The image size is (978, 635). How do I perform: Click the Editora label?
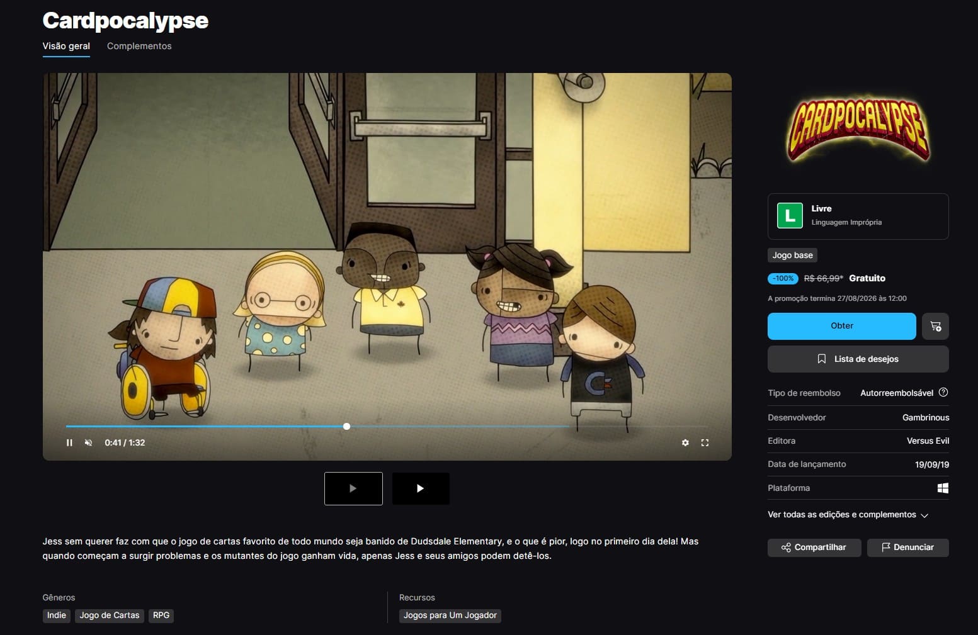[782, 441]
